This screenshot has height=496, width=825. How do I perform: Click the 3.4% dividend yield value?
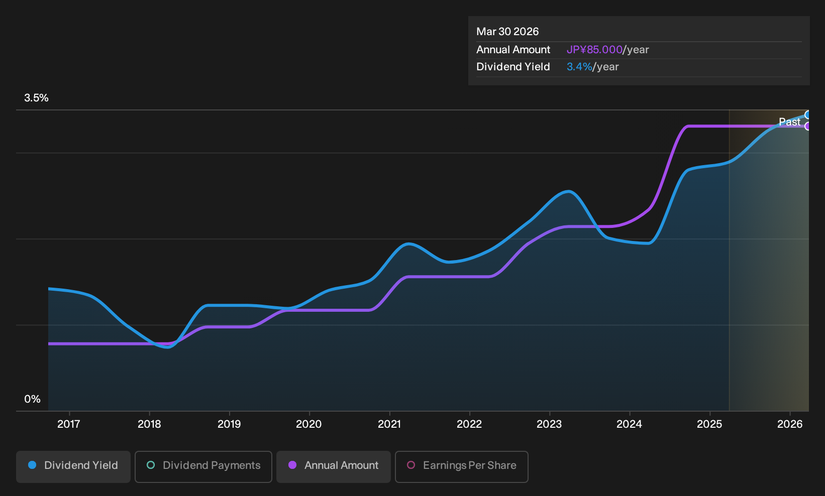click(579, 67)
